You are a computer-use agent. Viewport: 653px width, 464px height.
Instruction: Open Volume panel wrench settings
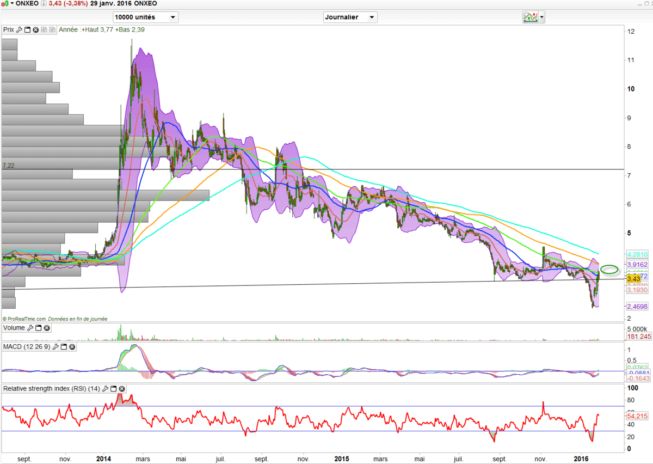[x=30, y=328]
